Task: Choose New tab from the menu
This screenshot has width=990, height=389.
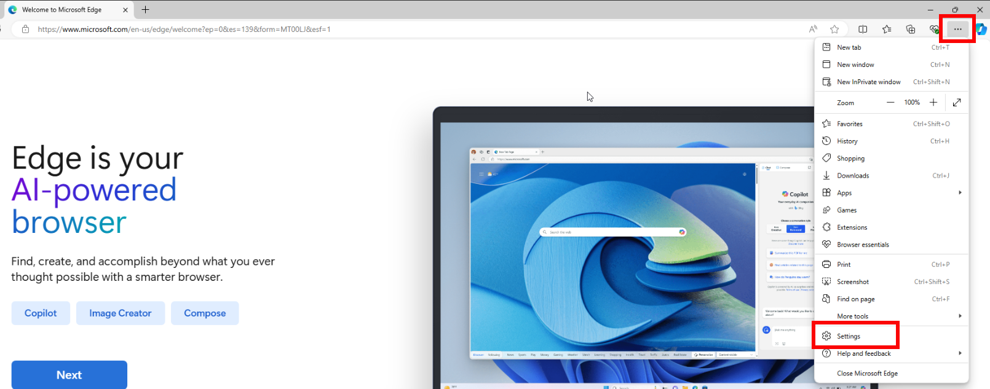Action: pos(892,47)
